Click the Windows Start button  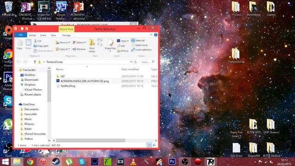pos(5,162)
